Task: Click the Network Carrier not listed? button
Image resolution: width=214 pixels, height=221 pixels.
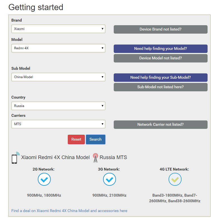Action: click(160, 125)
